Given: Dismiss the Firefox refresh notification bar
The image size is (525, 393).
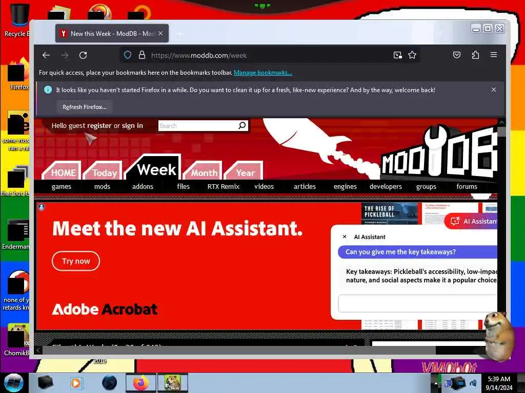Looking at the screenshot, I should pyautogui.click(x=494, y=90).
